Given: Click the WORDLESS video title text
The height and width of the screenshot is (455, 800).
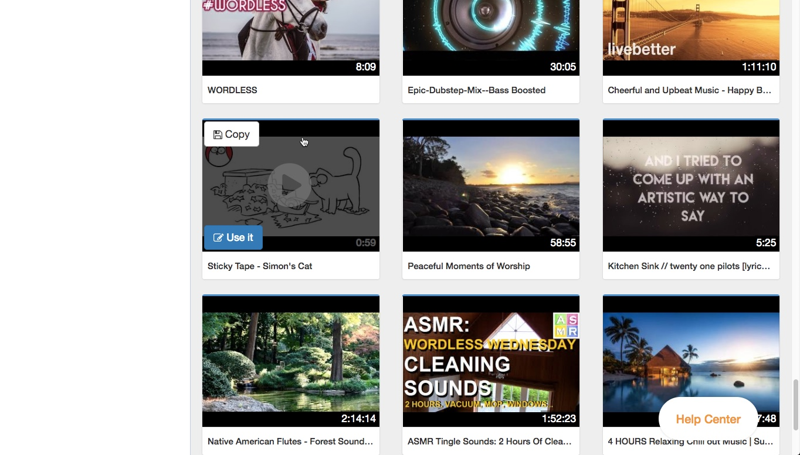Looking at the screenshot, I should pyautogui.click(x=232, y=90).
